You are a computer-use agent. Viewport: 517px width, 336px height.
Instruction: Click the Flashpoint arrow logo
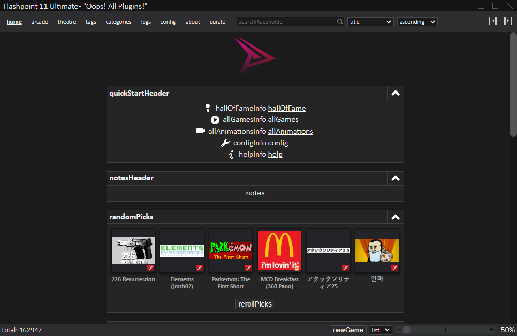254,55
